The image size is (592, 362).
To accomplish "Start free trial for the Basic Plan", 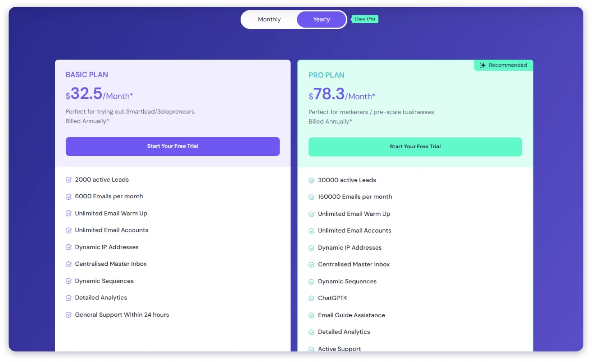I will (x=172, y=146).
